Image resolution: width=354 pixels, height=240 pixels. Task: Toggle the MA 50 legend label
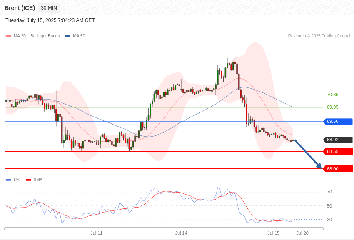(x=79, y=36)
